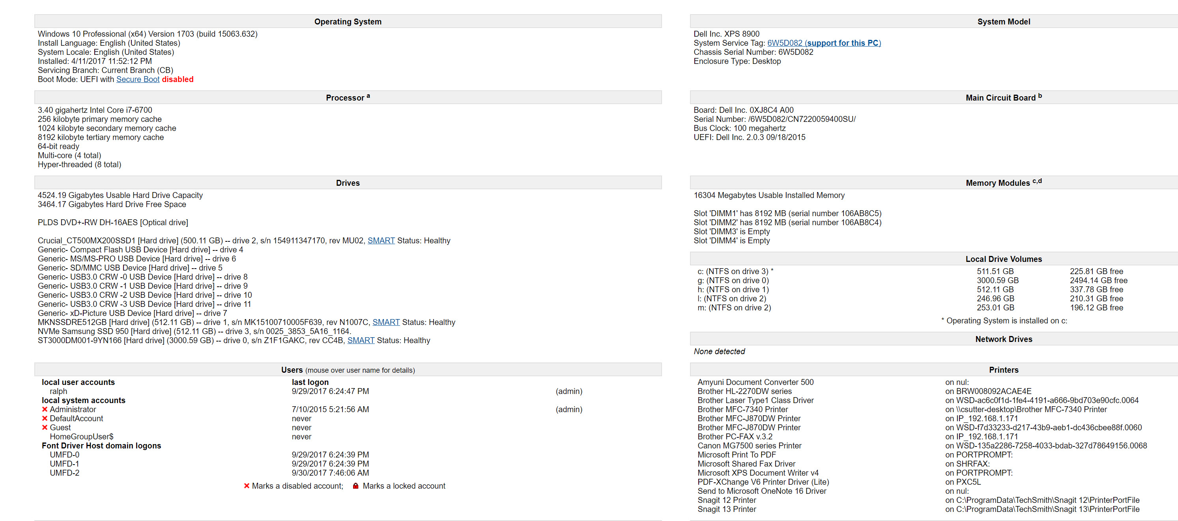Click the red X beside Guest account

coord(45,428)
